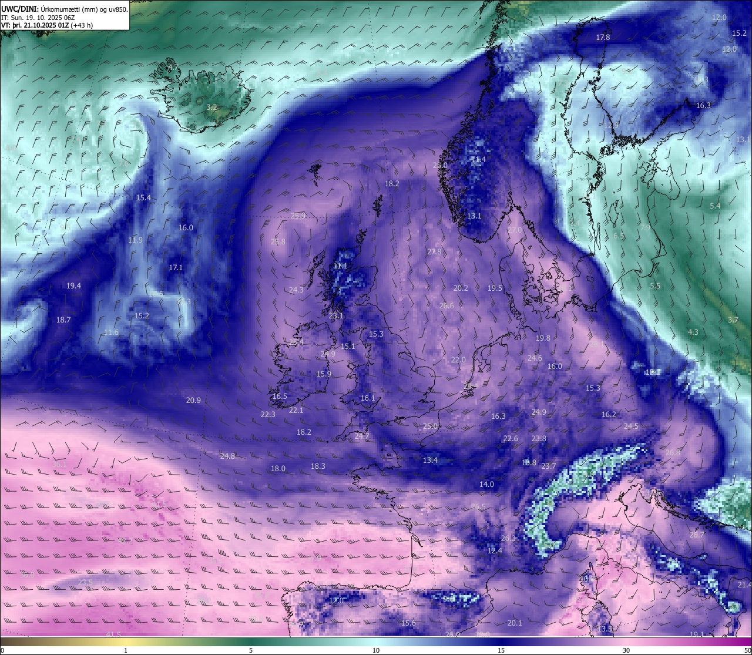The width and height of the screenshot is (752, 655).
Task: Click the 22.1 value south of Ireland
Action: click(x=296, y=410)
